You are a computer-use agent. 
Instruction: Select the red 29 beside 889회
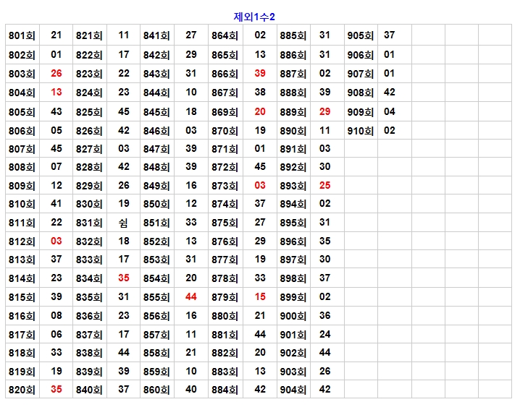click(324, 111)
